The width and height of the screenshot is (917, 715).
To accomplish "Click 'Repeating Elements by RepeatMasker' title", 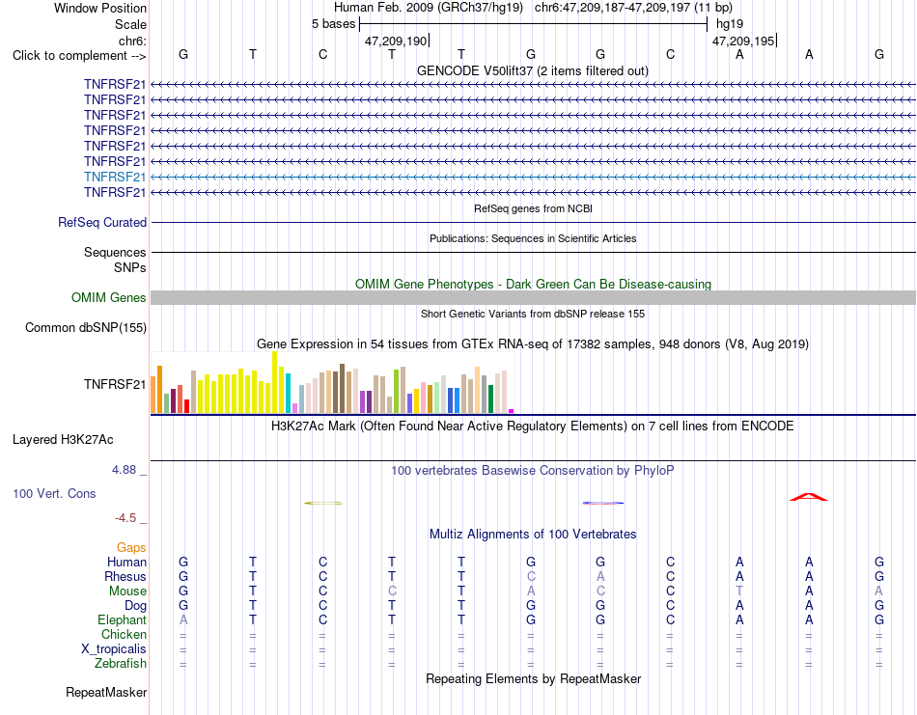I will (534, 678).
